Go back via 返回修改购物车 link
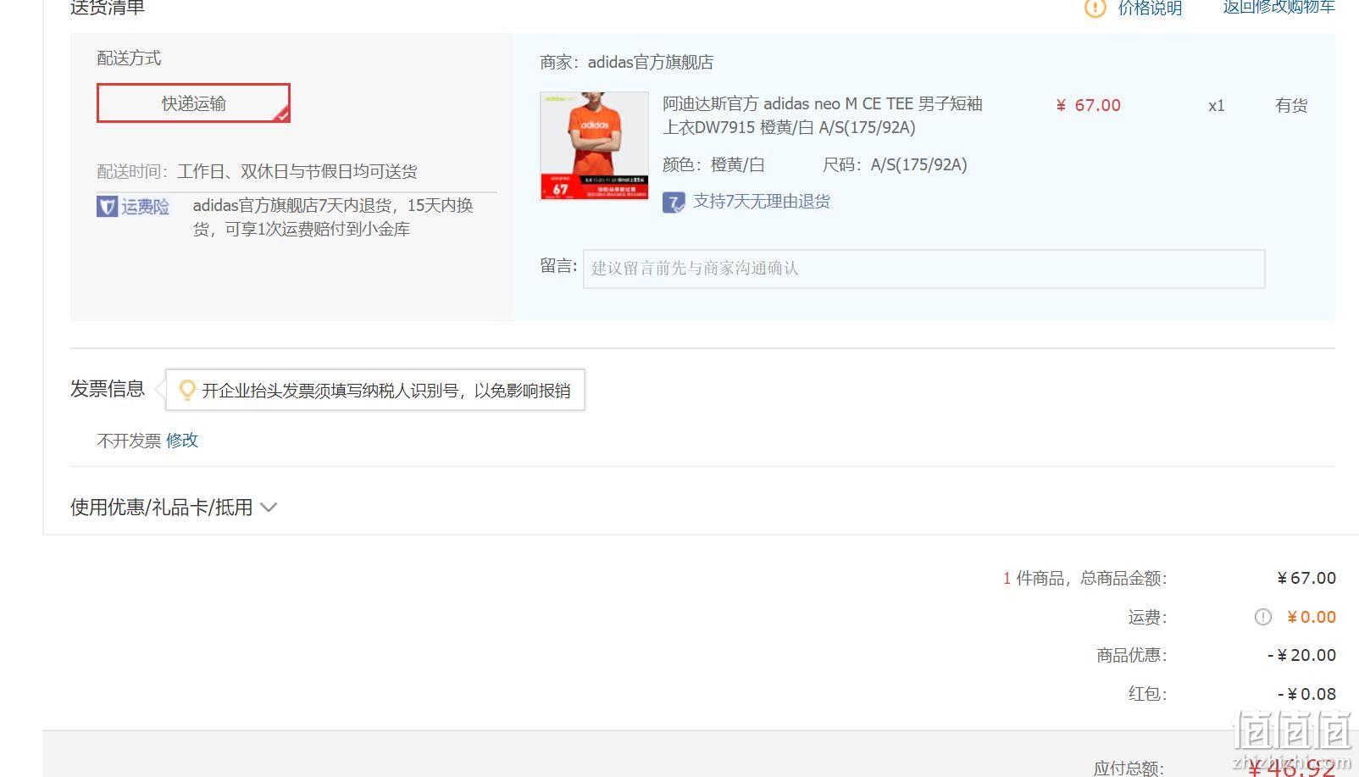This screenshot has width=1359, height=777. pos(1279,8)
